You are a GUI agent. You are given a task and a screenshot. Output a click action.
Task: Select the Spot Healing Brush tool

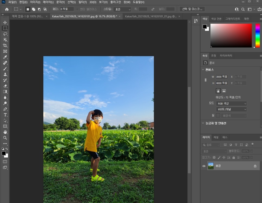5,63
